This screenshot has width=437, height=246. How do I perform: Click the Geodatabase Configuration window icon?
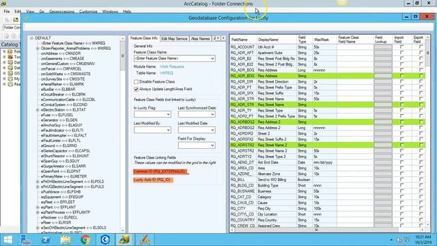[x=27, y=18]
